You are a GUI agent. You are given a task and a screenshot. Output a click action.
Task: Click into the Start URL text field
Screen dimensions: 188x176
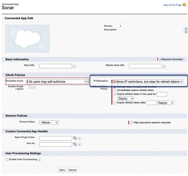point(55,66)
